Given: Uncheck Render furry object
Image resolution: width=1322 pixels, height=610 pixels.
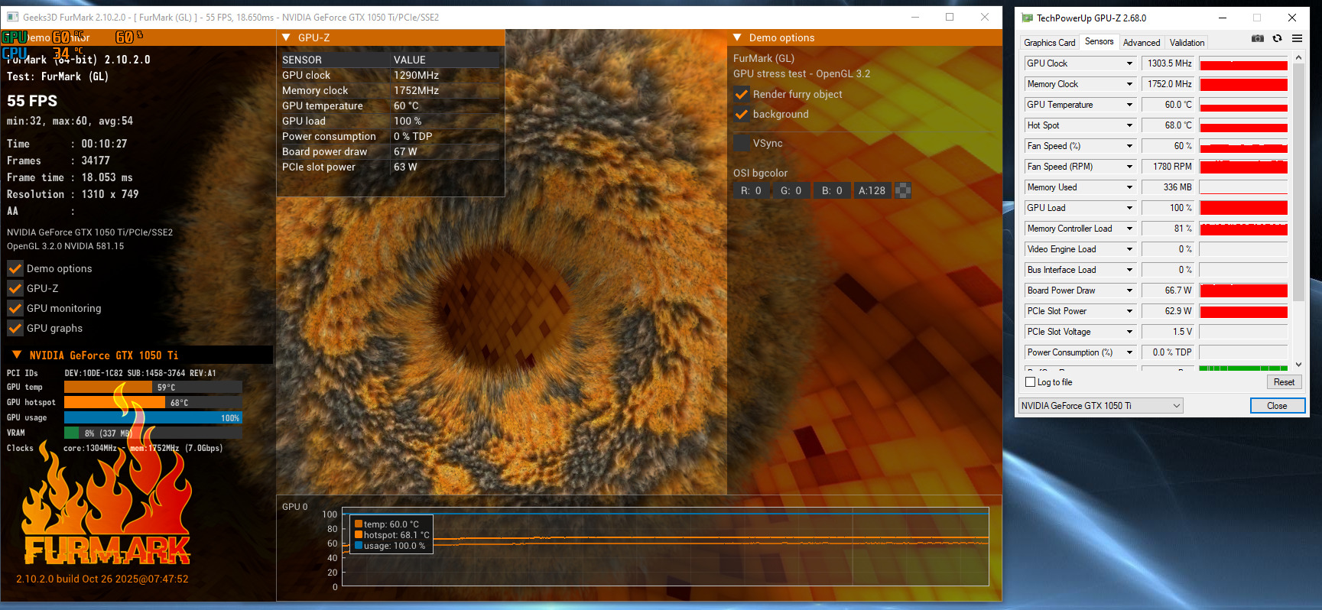Looking at the screenshot, I should click(x=741, y=94).
